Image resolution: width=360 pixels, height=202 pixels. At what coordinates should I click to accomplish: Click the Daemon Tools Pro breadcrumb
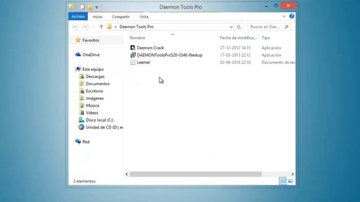pyautogui.click(x=136, y=27)
